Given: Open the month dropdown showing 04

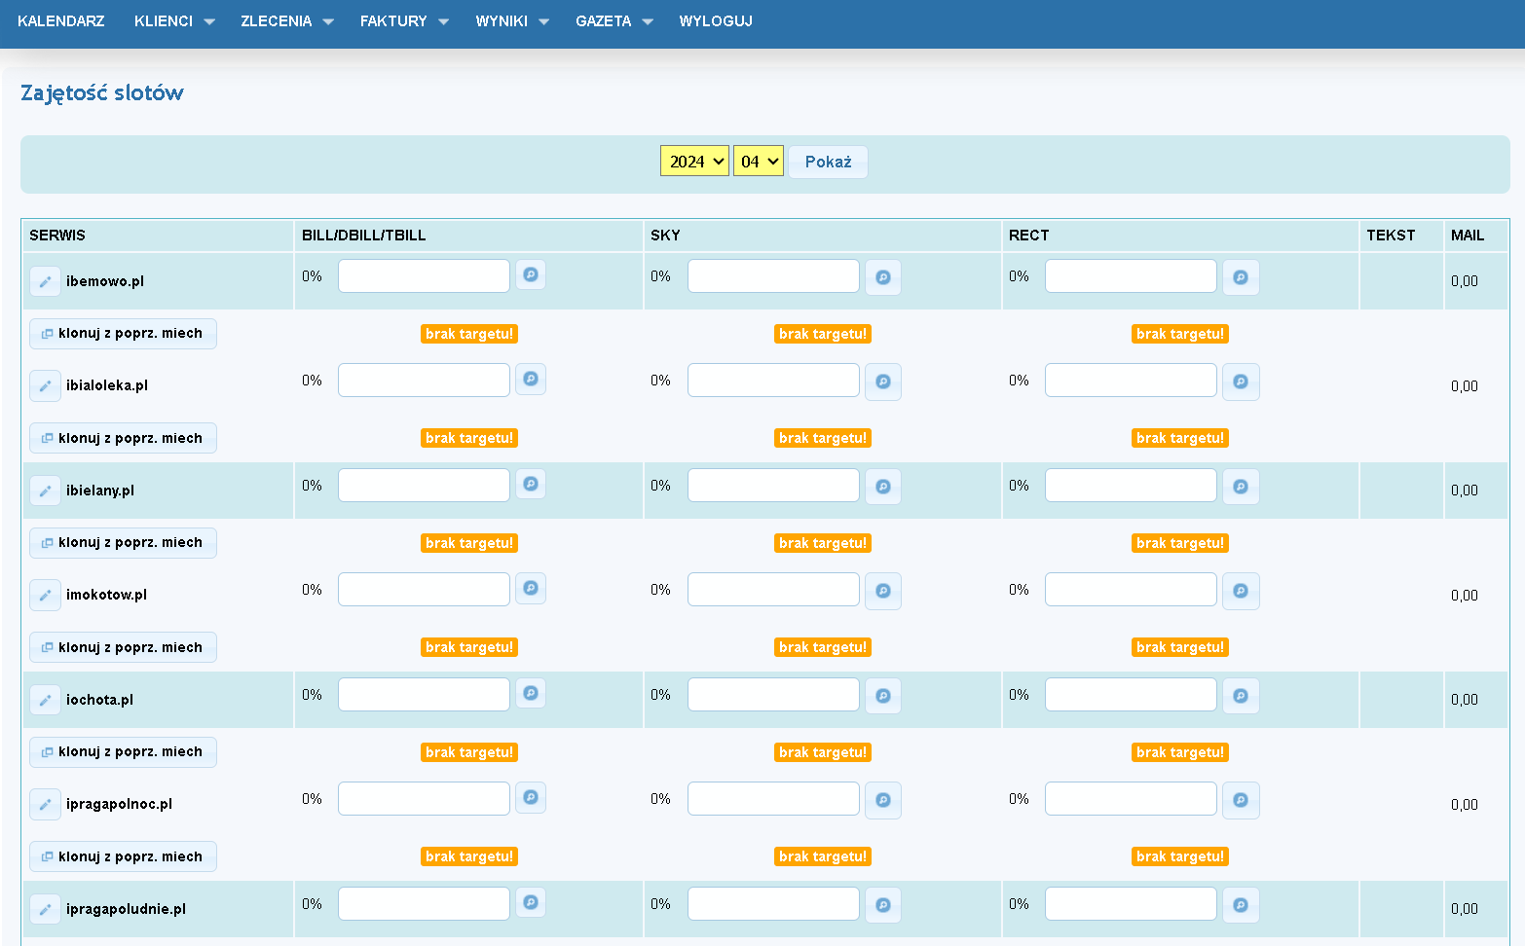Looking at the screenshot, I should coord(758,162).
